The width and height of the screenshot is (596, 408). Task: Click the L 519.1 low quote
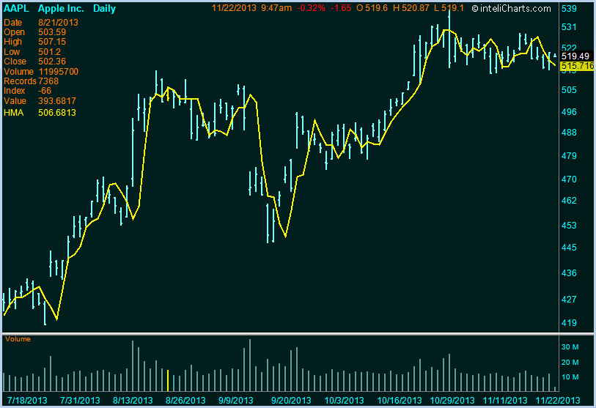point(449,8)
